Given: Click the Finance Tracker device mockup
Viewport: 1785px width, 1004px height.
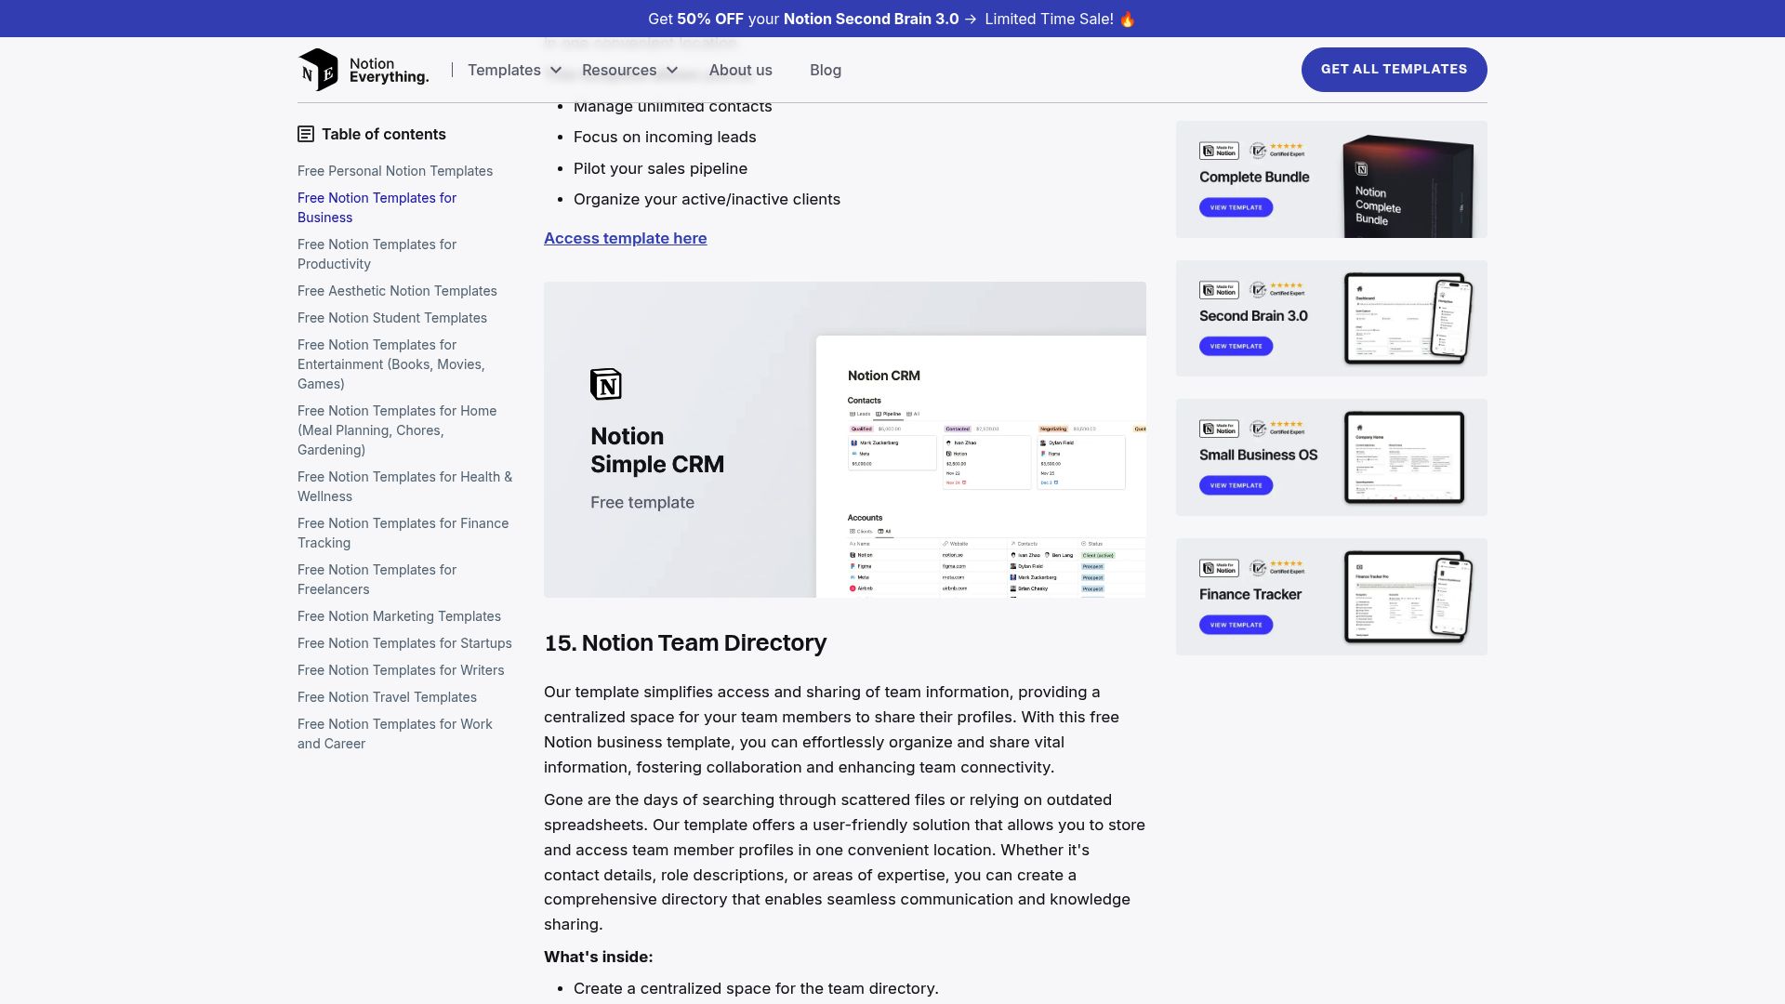Looking at the screenshot, I should pyautogui.click(x=1408, y=597).
